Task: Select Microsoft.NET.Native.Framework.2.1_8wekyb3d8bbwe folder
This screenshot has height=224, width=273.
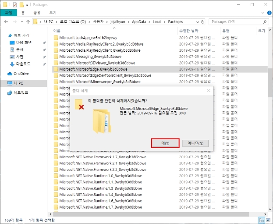Action: (103, 163)
